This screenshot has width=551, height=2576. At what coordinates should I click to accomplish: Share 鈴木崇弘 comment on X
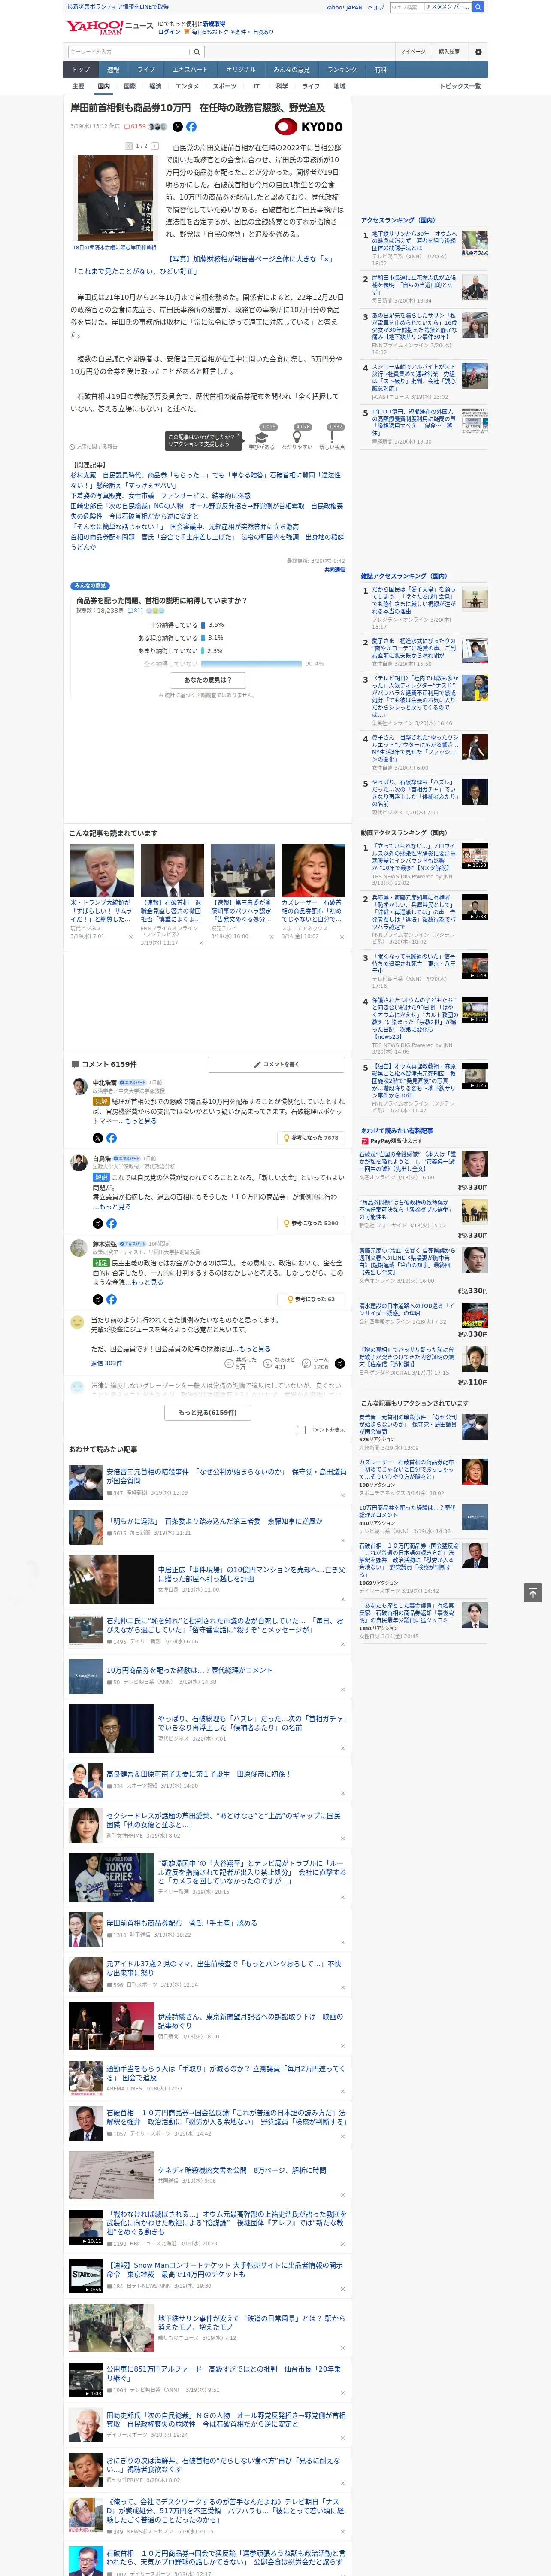point(98,1299)
